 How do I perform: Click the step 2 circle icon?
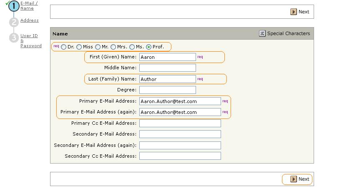coord(14,22)
